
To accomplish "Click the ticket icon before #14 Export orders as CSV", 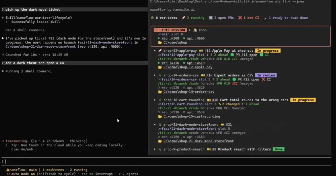I will tap(203, 75).
